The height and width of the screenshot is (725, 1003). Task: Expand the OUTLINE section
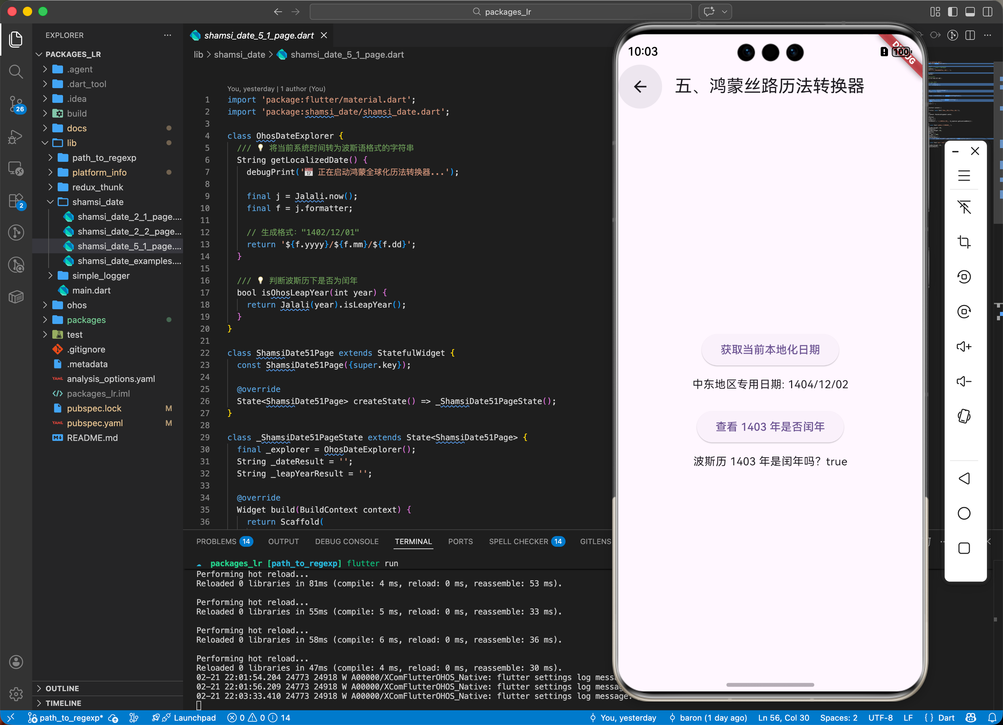[x=62, y=688]
